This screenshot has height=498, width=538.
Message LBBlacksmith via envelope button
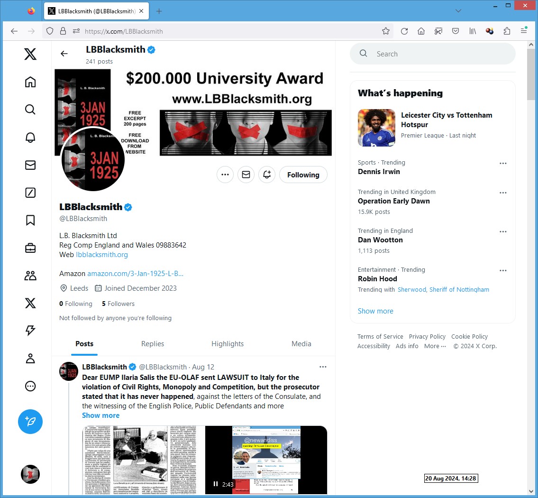(246, 175)
